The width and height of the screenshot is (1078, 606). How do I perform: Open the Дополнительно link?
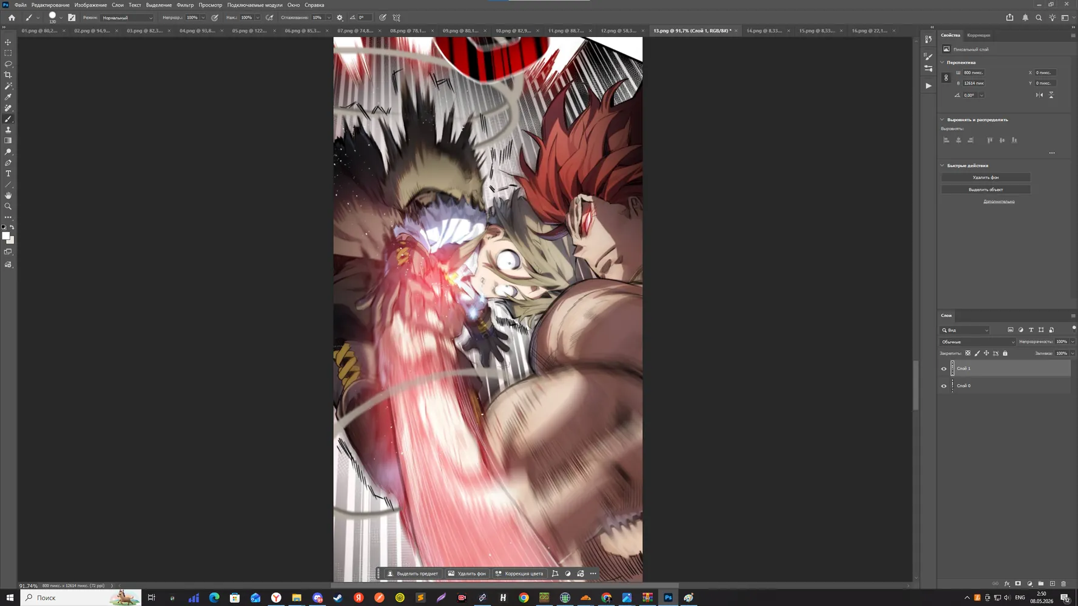pyautogui.click(x=999, y=201)
